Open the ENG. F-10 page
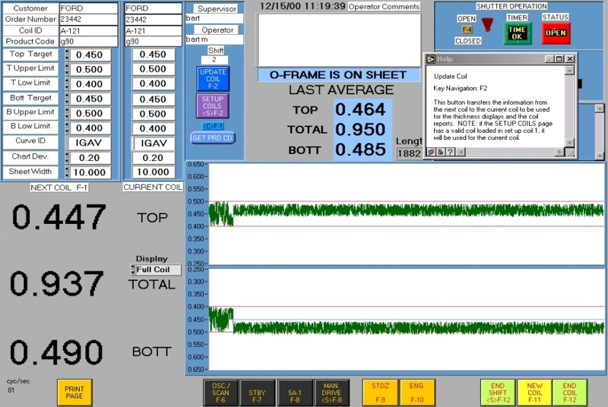The height and width of the screenshot is (407, 608). click(x=417, y=392)
